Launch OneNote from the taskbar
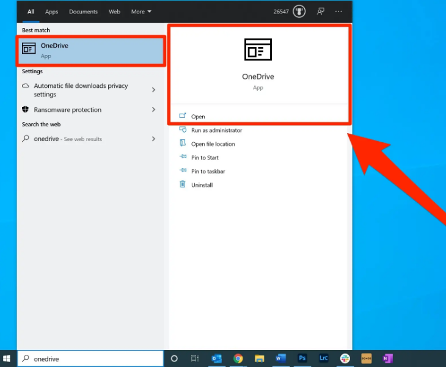This screenshot has width=446, height=367. tap(388, 358)
